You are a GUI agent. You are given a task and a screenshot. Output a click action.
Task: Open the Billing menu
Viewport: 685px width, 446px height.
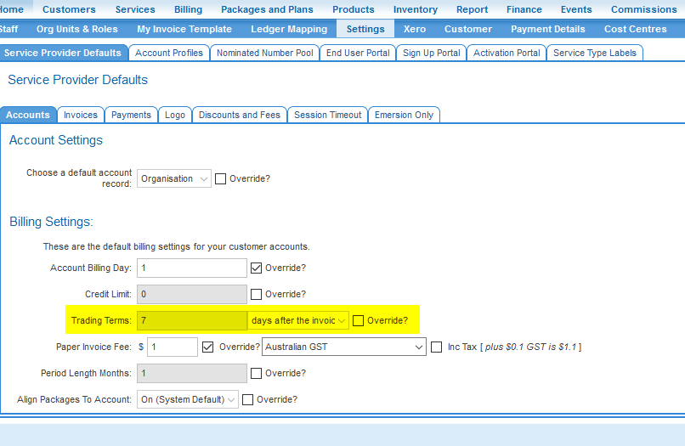click(x=188, y=9)
